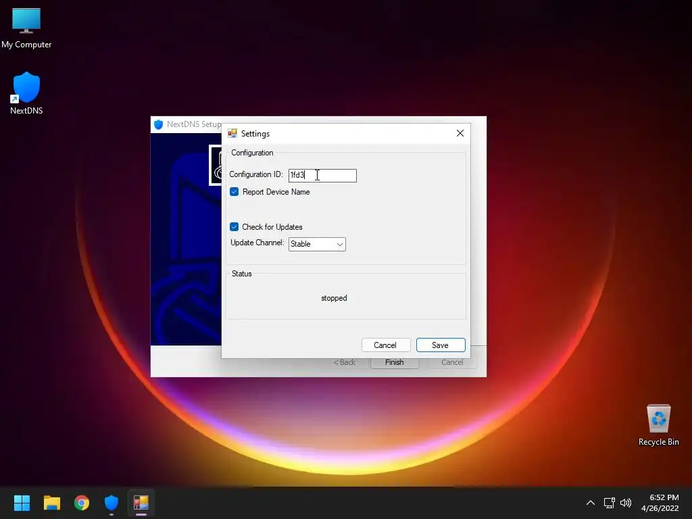
Task: Cancel the Settings dialog
Action: [x=386, y=345]
